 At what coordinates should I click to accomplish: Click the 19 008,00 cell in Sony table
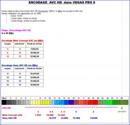34,85
